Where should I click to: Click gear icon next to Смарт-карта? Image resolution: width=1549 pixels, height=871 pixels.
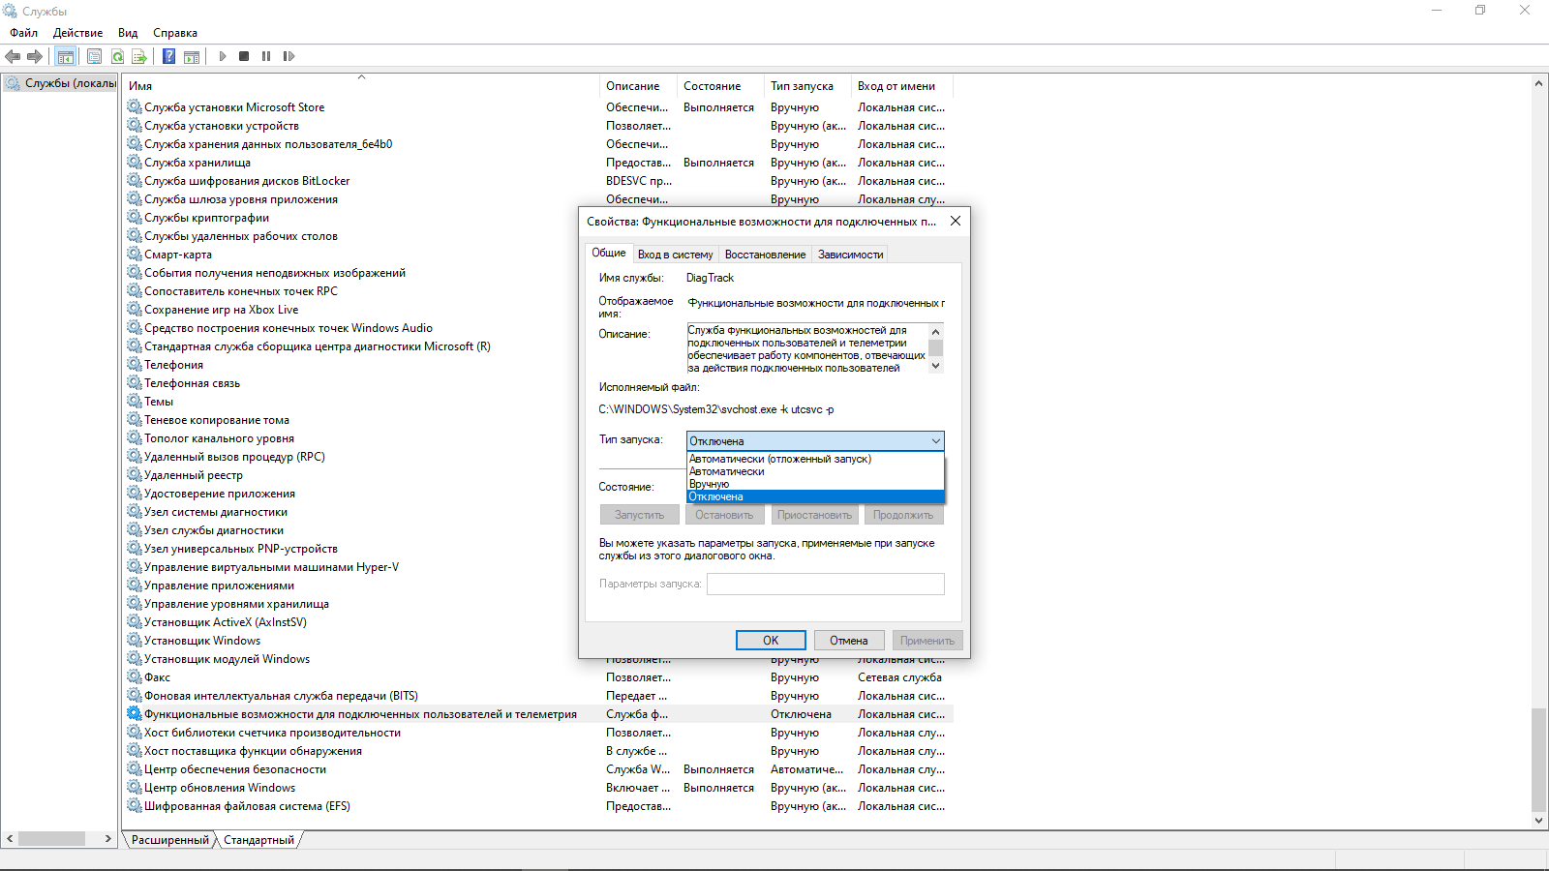[x=135, y=255]
